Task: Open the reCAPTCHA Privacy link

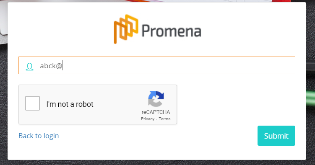Action: (x=148, y=119)
